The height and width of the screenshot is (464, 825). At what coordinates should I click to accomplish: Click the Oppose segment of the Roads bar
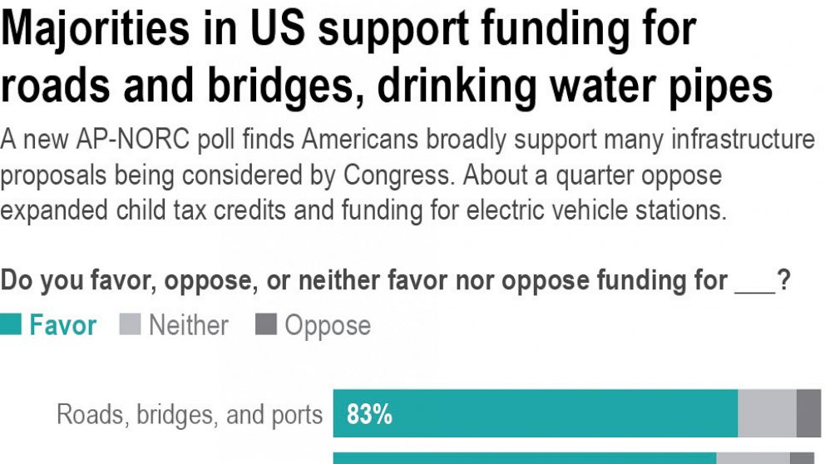point(808,414)
